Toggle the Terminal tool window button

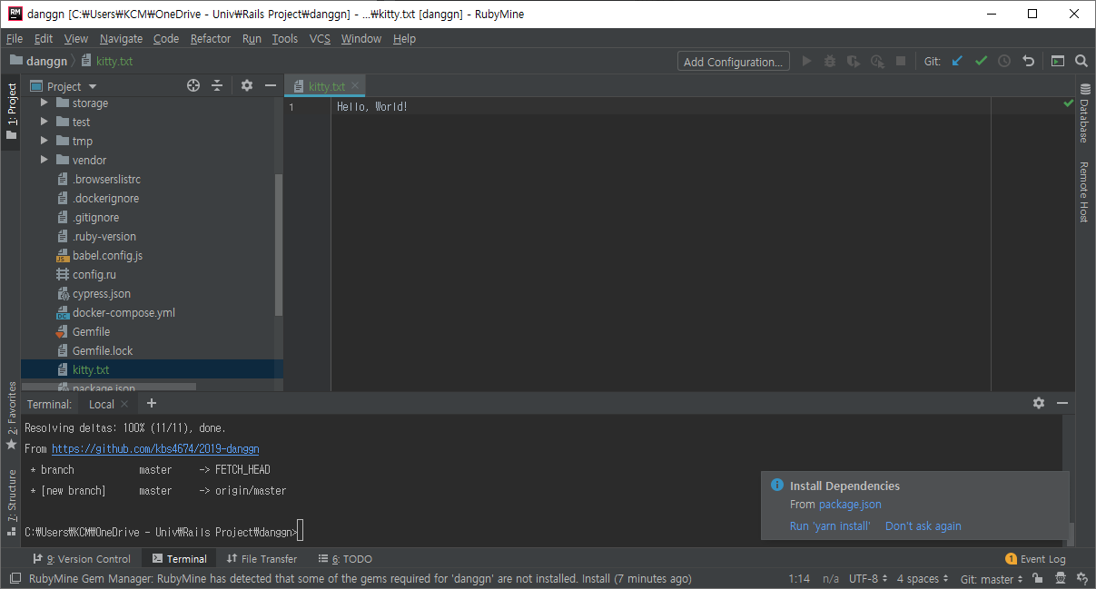click(179, 559)
